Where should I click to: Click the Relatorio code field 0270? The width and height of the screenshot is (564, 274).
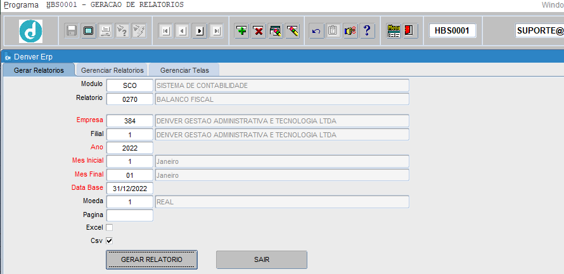pyautogui.click(x=130, y=99)
